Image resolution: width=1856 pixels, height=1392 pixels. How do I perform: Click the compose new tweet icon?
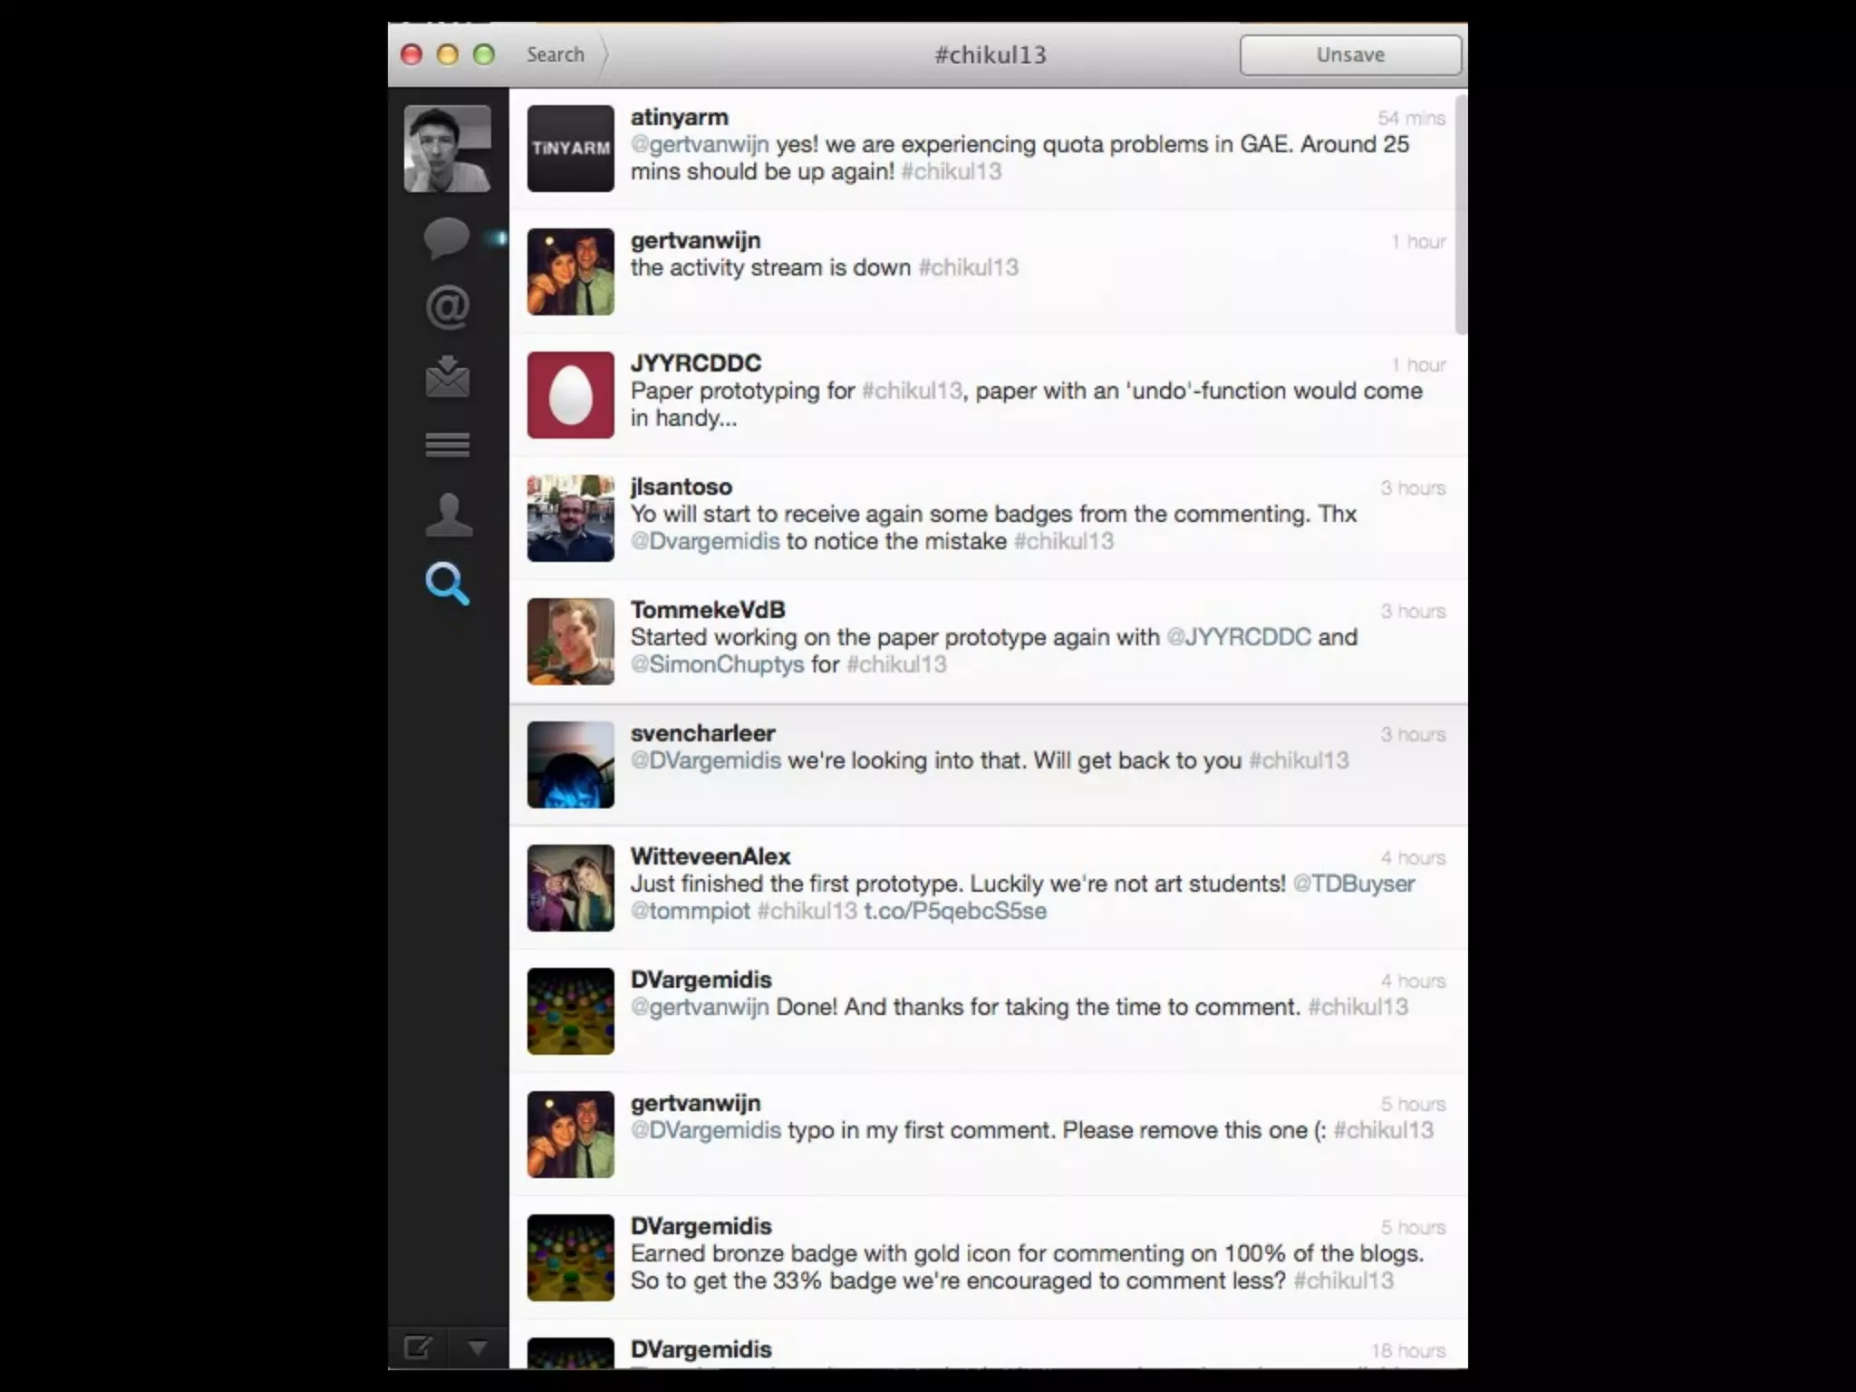[418, 1348]
